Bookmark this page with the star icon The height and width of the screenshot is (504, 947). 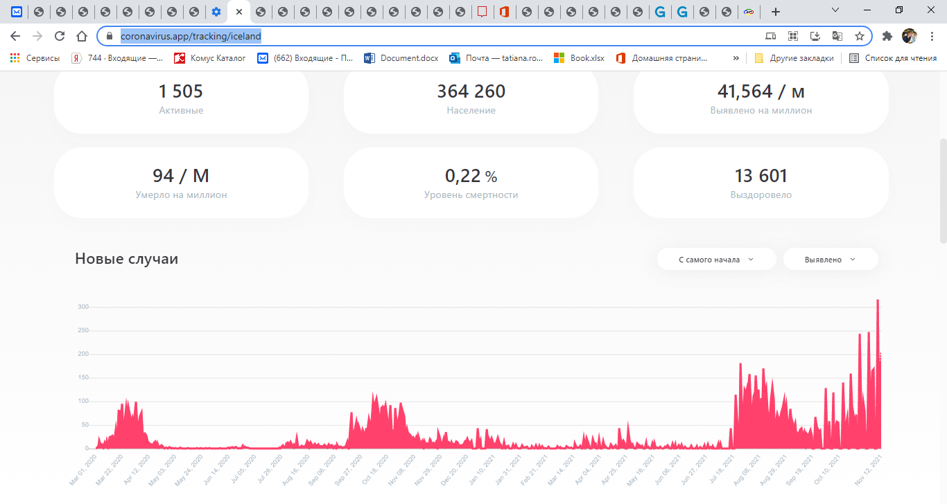(x=860, y=36)
